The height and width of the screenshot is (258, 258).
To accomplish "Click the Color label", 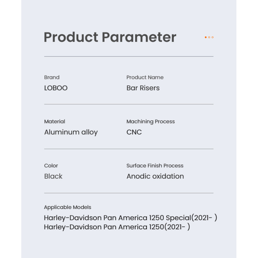I will (x=51, y=165).
